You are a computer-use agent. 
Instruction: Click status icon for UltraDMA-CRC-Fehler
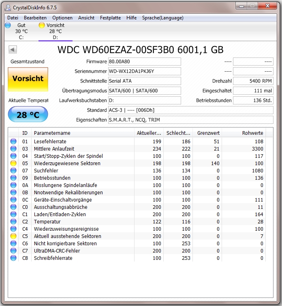tap(13, 251)
